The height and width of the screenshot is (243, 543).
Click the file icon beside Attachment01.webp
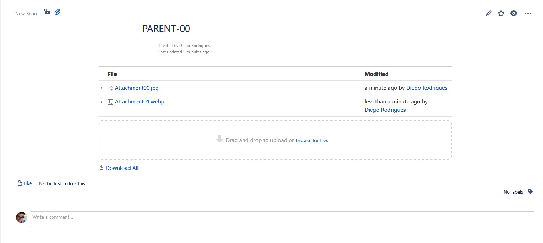(110, 101)
